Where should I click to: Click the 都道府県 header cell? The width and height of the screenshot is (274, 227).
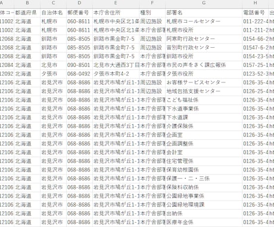[27, 13]
